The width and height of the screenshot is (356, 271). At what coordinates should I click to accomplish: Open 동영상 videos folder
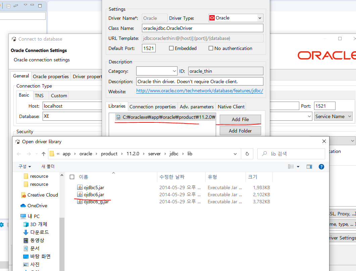(x=34, y=240)
